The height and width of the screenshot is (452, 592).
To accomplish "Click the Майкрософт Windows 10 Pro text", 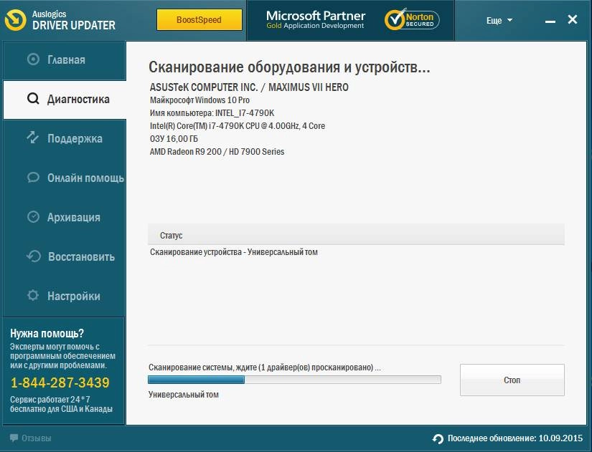I will coord(199,100).
